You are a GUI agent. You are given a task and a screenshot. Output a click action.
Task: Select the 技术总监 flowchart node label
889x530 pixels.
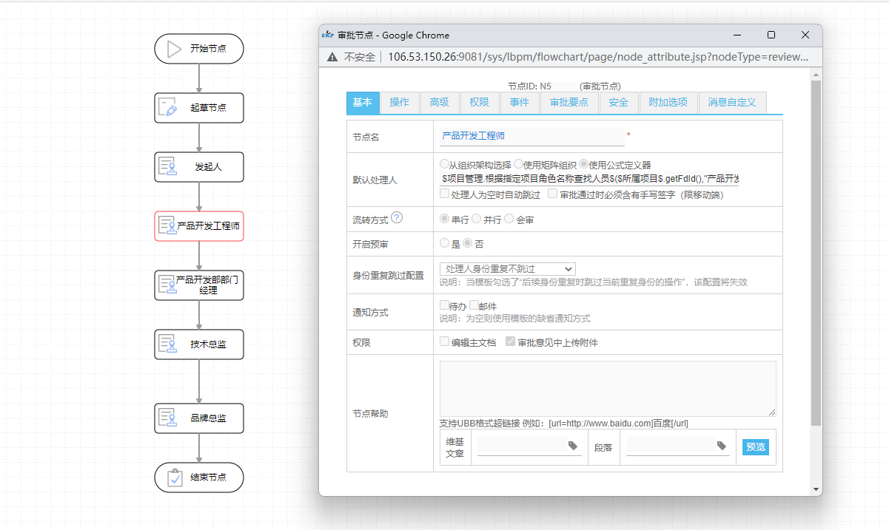coord(208,344)
